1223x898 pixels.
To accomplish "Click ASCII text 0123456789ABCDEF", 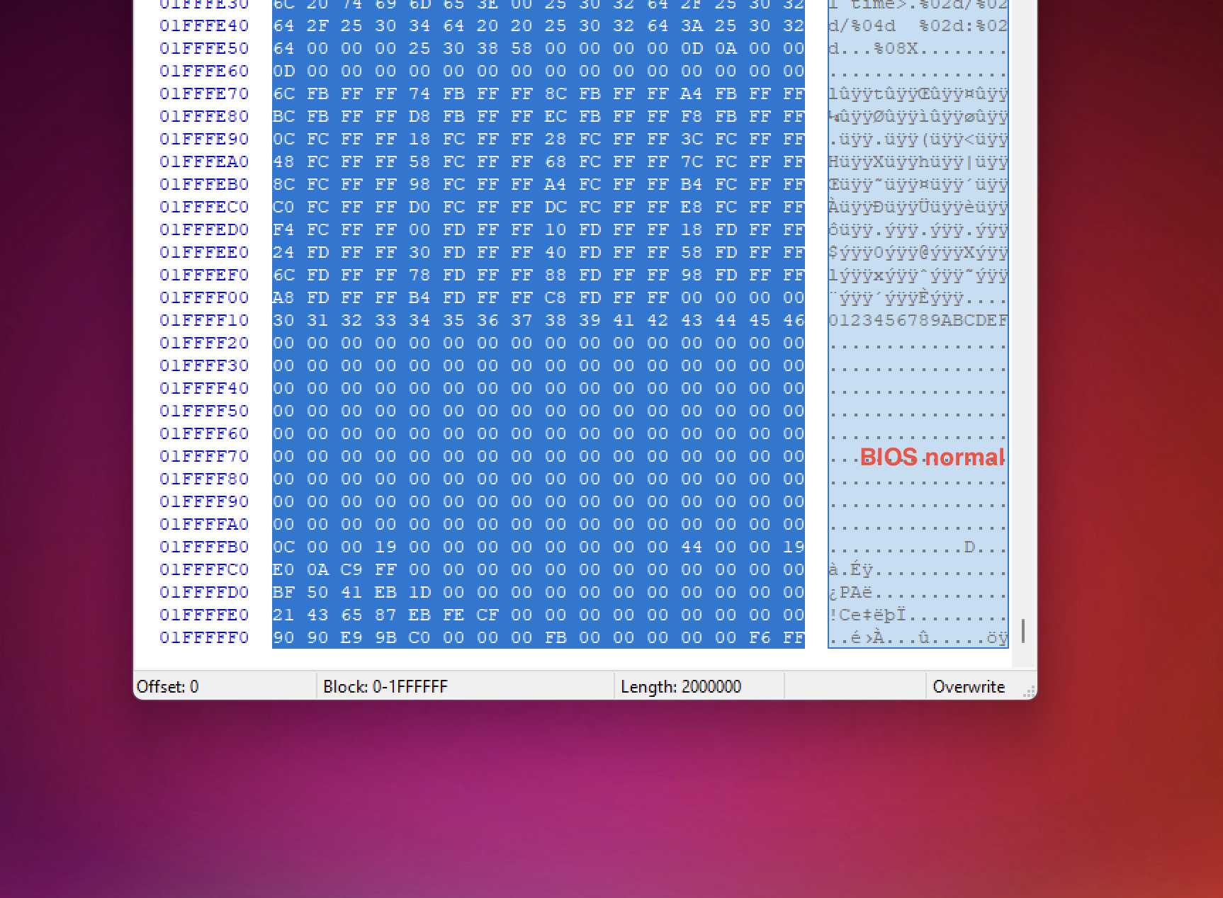I will pos(918,320).
